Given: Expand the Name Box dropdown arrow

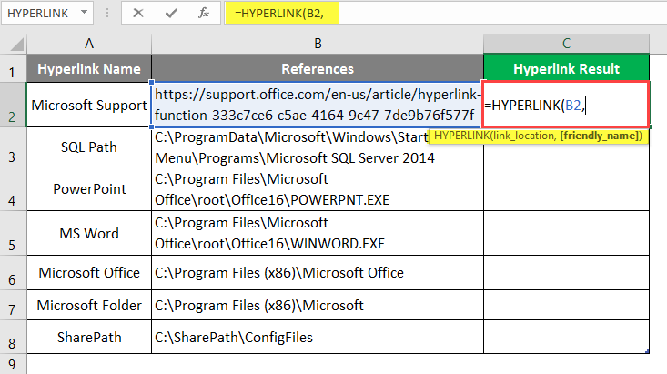Looking at the screenshot, I should pyautogui.click(x=85, y=13).
